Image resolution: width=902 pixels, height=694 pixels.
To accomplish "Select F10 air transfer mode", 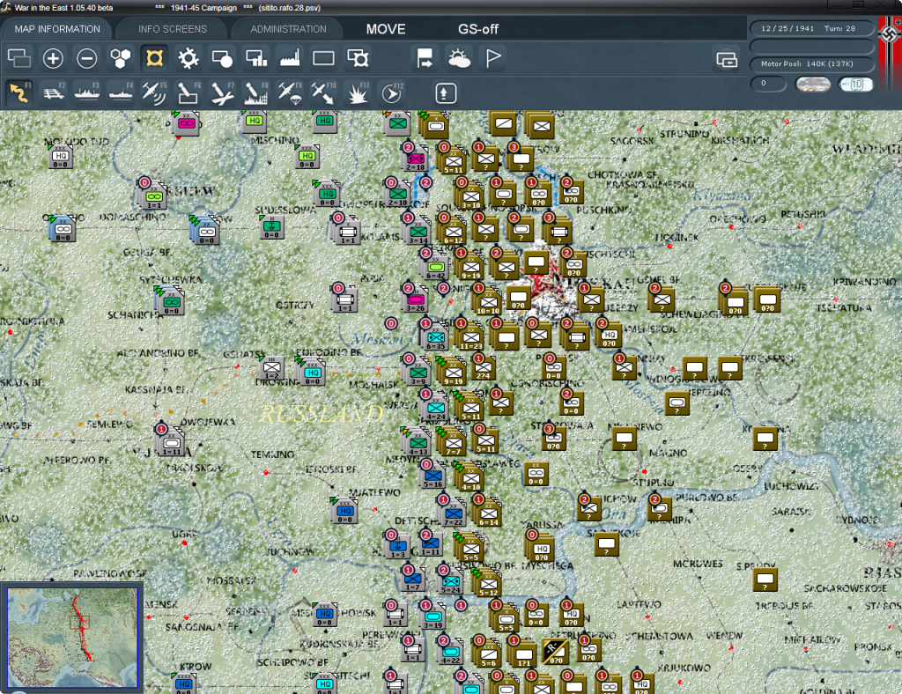I will [x=323, y=92].
